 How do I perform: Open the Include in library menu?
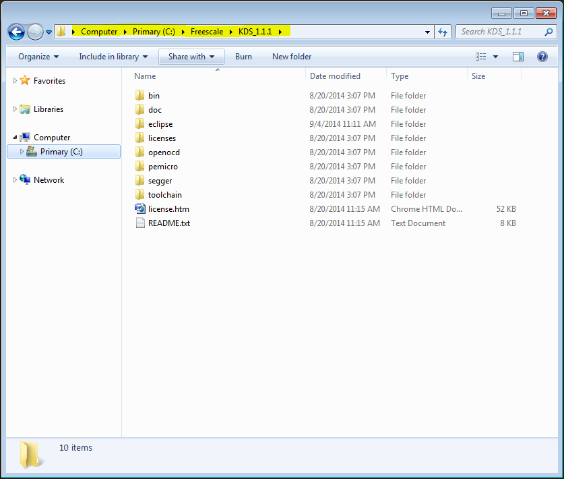(113, 57)
